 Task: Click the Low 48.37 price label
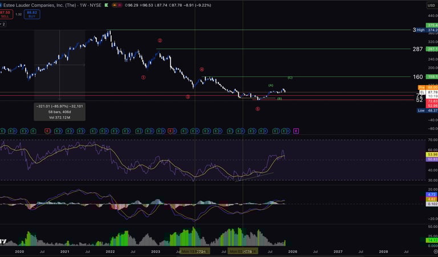pyautogui.click(x=427, y=111)
